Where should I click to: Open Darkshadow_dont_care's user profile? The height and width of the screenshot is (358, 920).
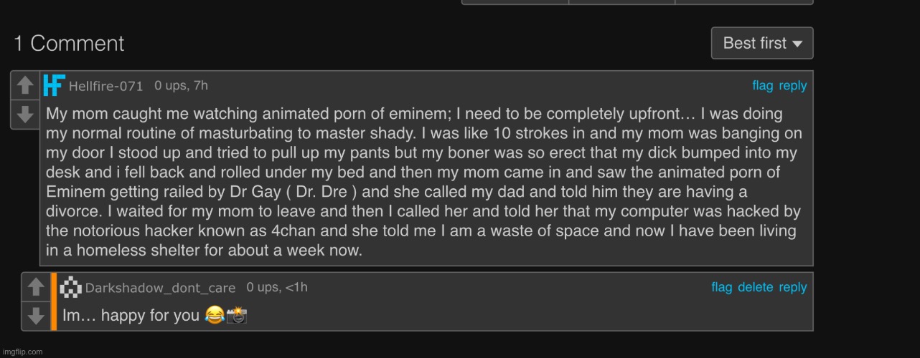[x=160, y=288]
